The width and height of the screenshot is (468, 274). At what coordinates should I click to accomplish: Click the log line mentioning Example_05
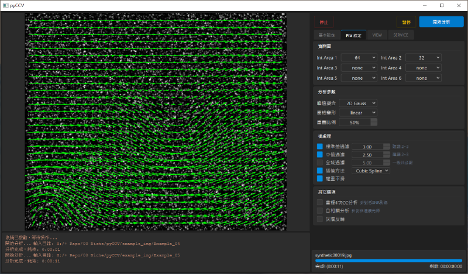pyautogui.click(x=92, y=255)
